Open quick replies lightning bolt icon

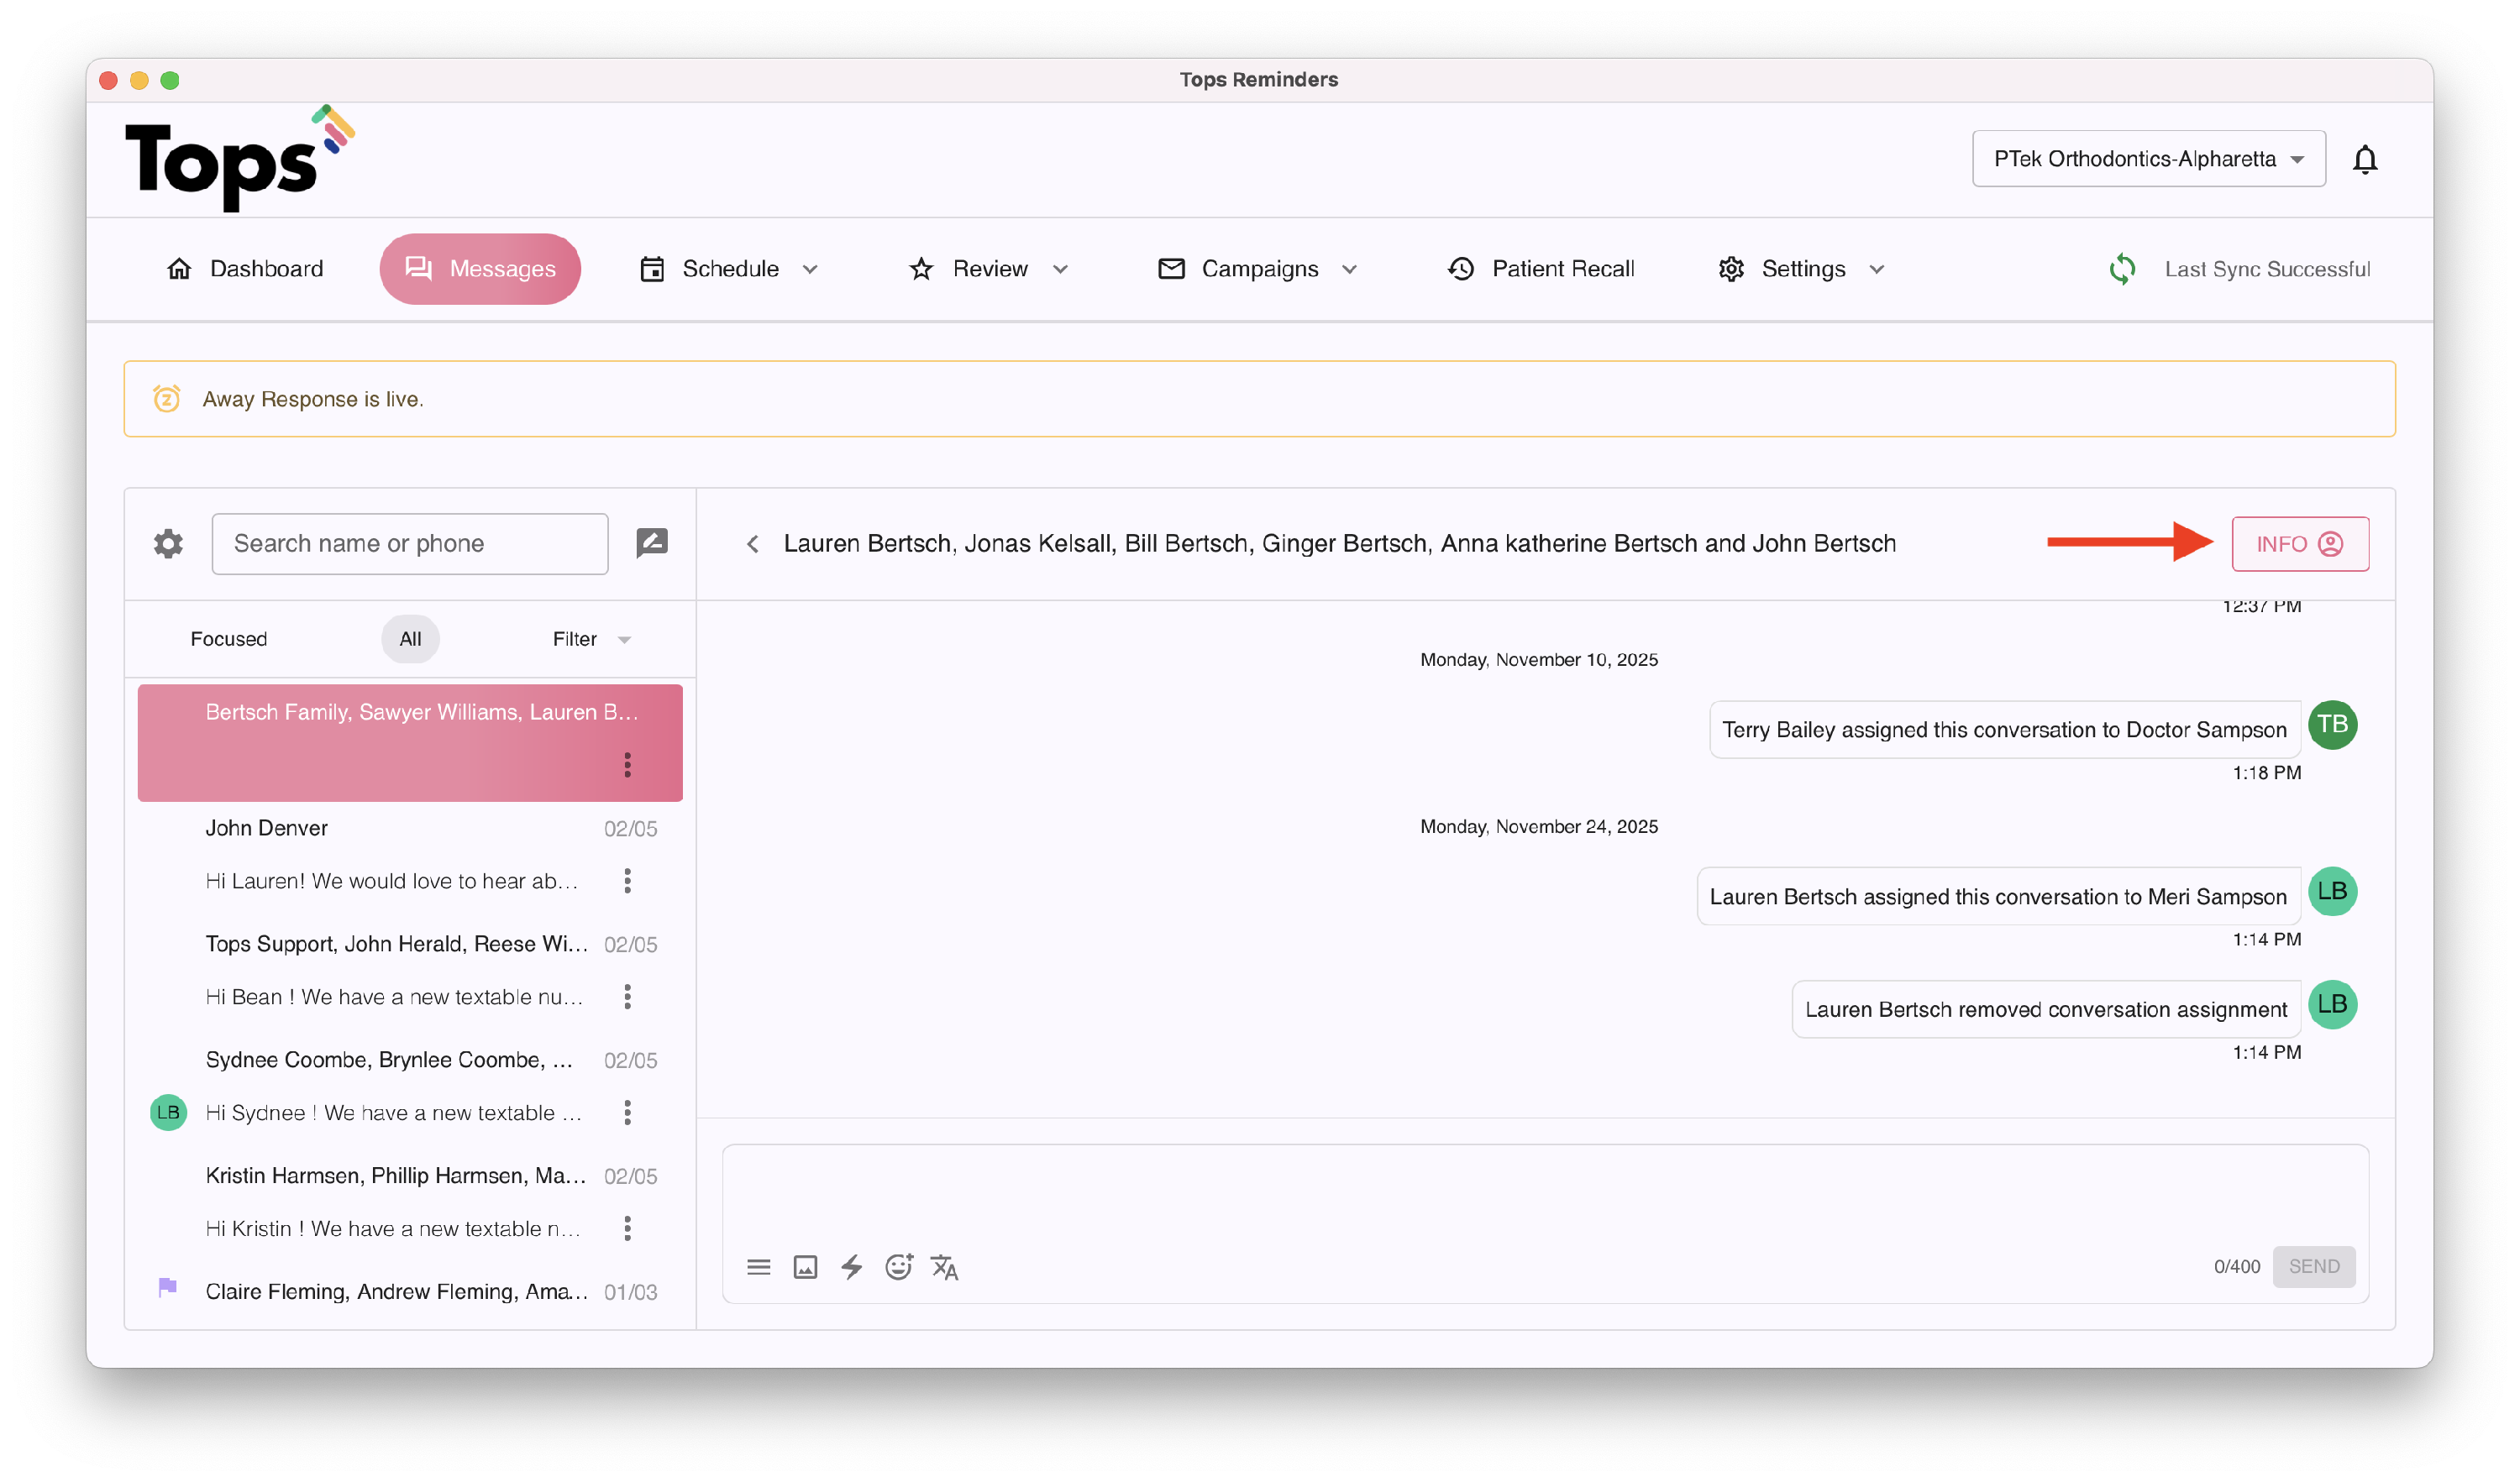[852, 1267]
